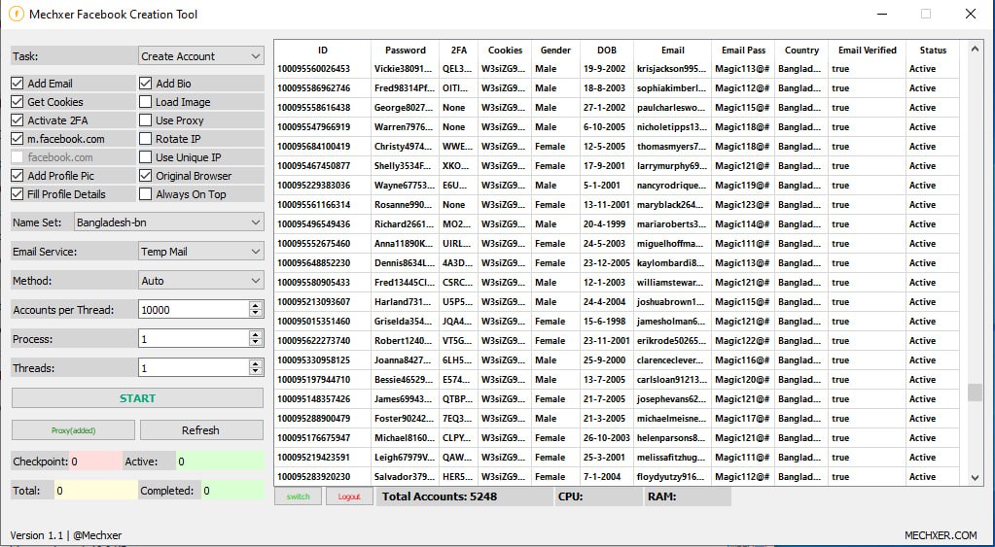Click the DOB column header
The image size is (995, 547).
[606, 51]
